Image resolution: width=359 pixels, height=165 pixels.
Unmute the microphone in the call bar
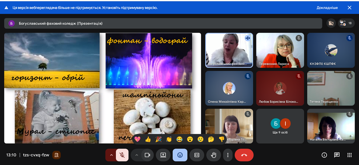(x=122, y=155)
